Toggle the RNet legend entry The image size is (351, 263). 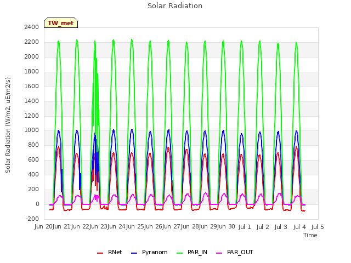pos(110,252)
